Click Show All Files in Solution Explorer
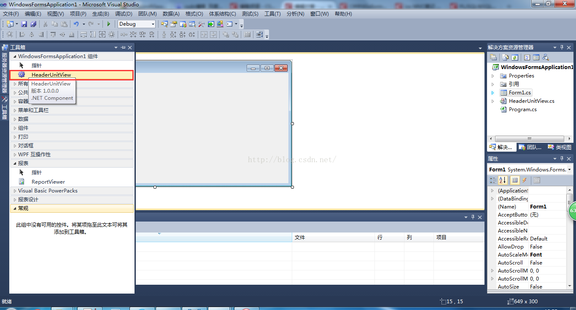This screenshot has height=310, width=576. 505,57
